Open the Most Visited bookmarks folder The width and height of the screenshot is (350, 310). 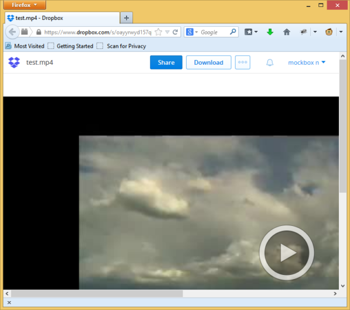pos(24,46)
